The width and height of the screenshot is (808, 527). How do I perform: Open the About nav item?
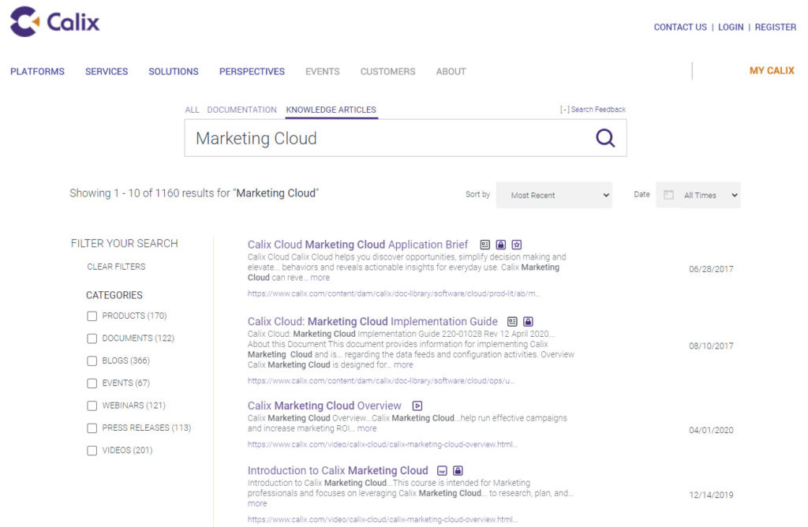pos(451,72)
